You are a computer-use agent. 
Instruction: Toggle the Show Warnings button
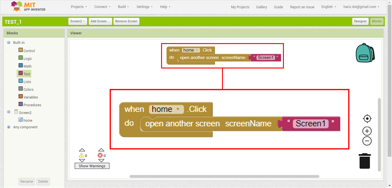tap(92, 166)
